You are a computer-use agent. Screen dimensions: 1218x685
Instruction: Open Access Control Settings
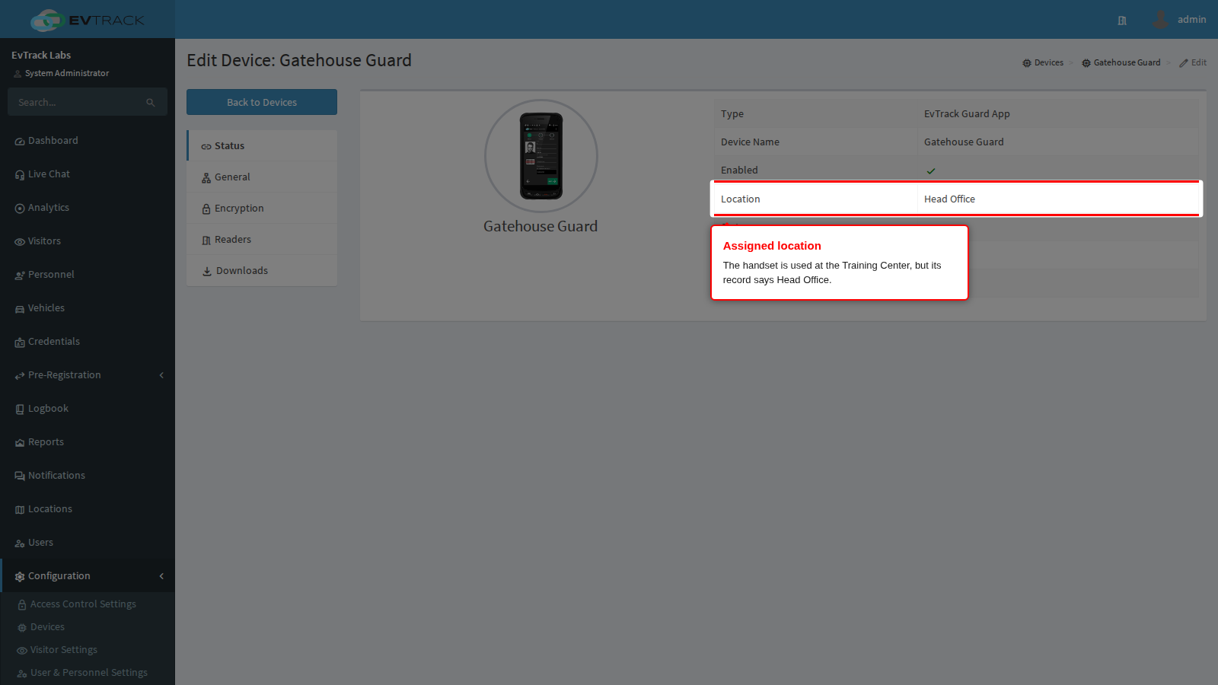(88, 604)
